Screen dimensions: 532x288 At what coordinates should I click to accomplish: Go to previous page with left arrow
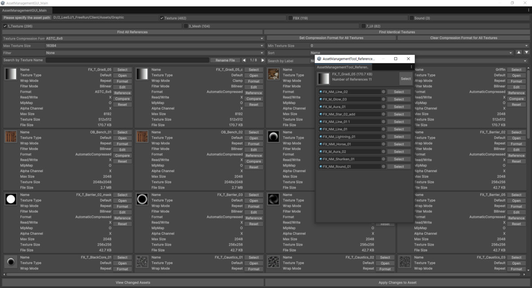tap(244, 60)
